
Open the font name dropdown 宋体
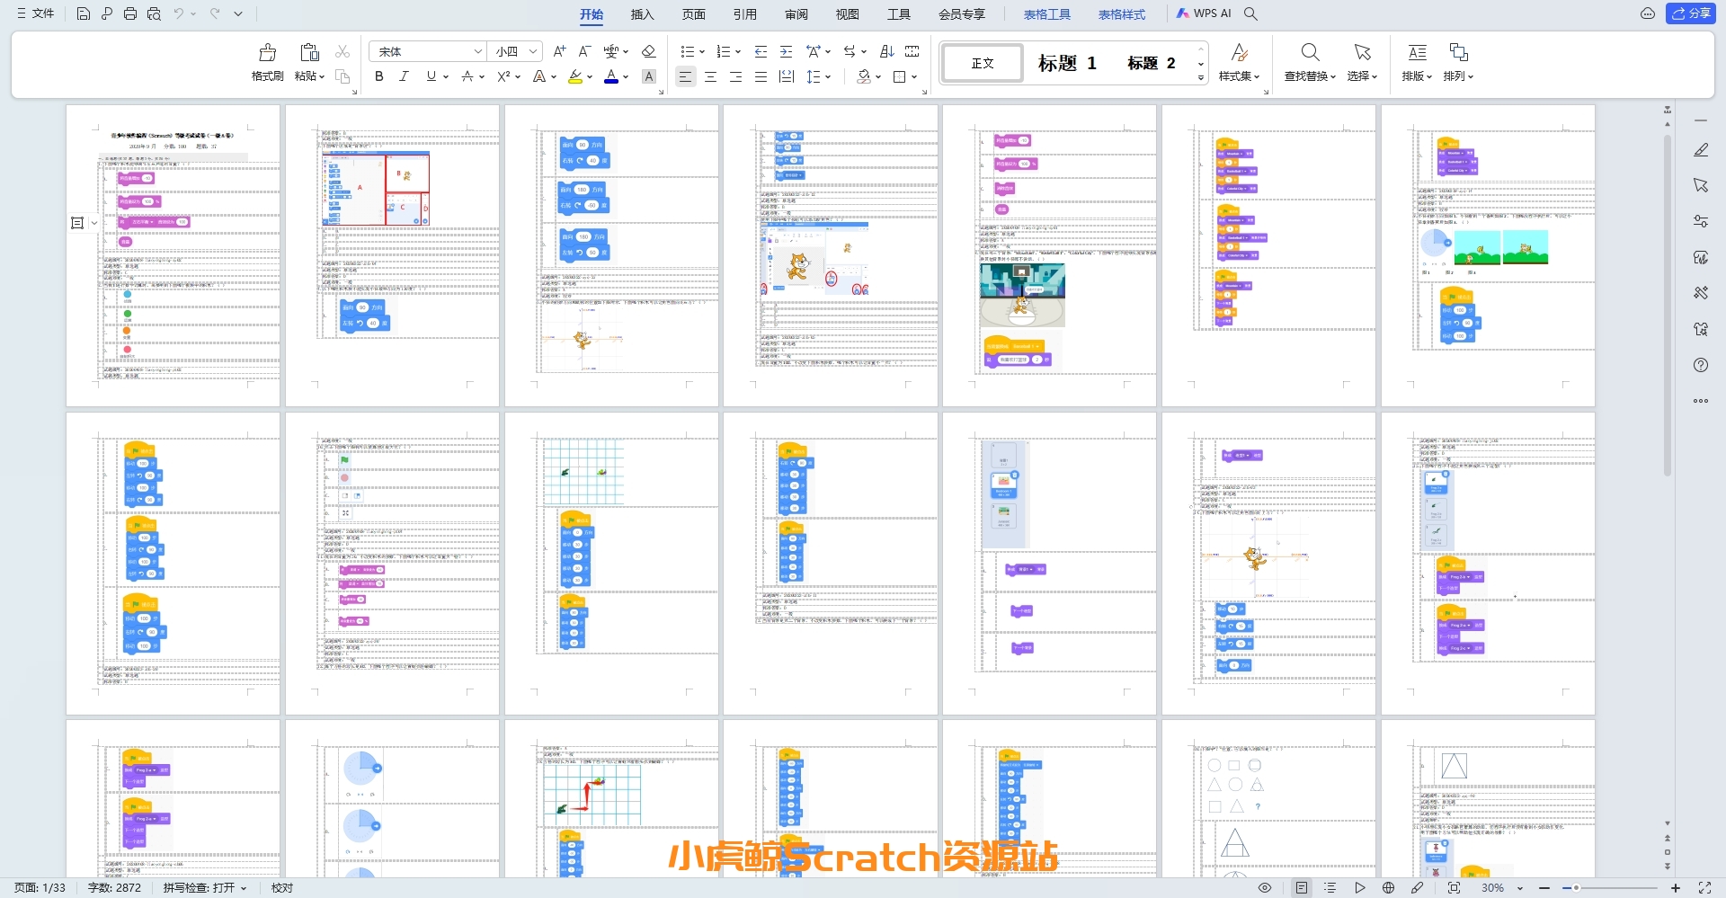coord(477,51)
